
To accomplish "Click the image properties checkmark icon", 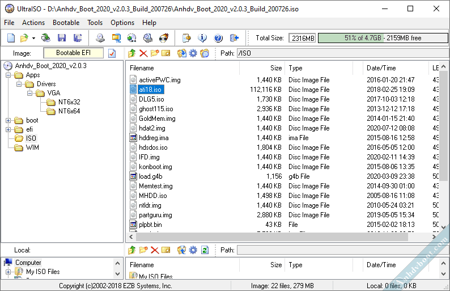I will point(112,53).
